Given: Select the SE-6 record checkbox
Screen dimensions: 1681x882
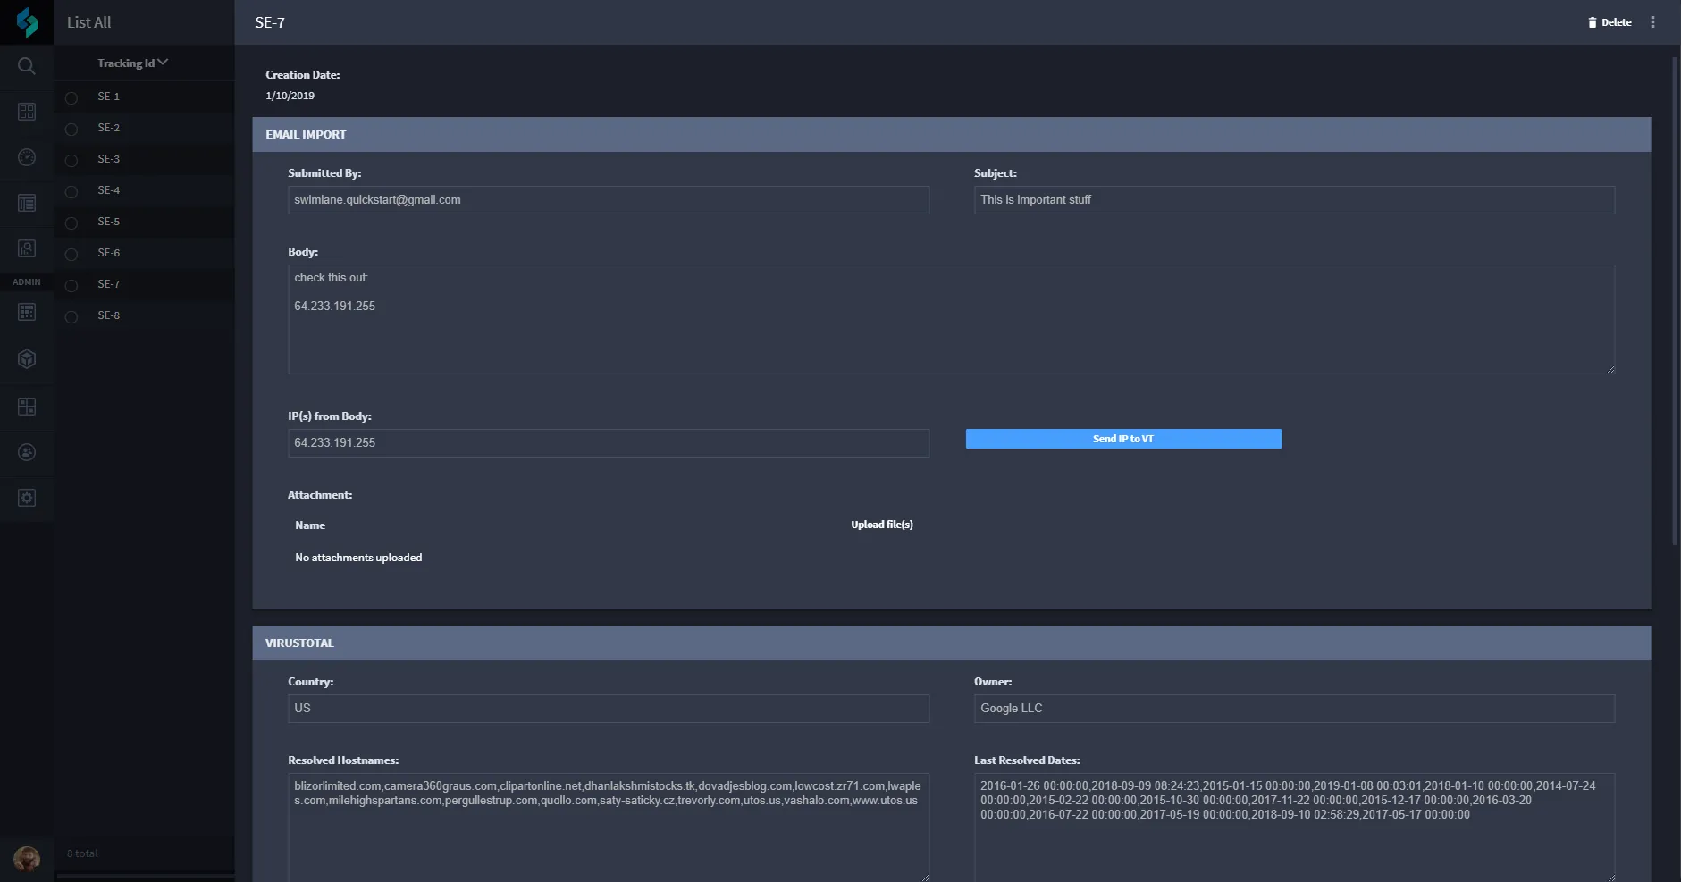Looking at the screenshot, I should click(71, 254).
